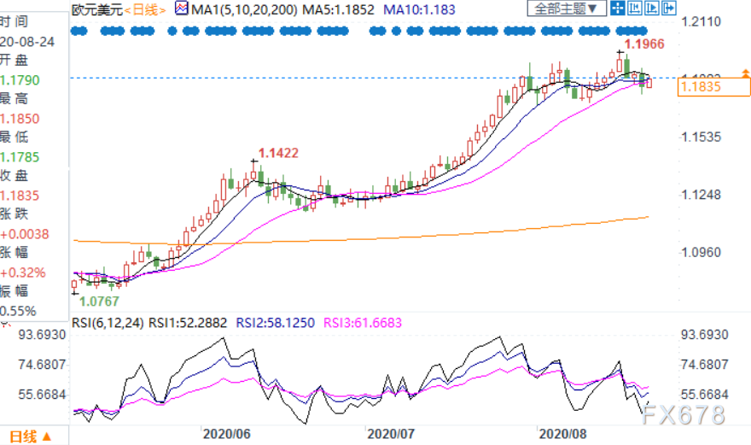Image resolution: width=751 pixels, height=445 pixels.
Task: Click the date 20-08-24 in sidebar
Action: [27, 42]
